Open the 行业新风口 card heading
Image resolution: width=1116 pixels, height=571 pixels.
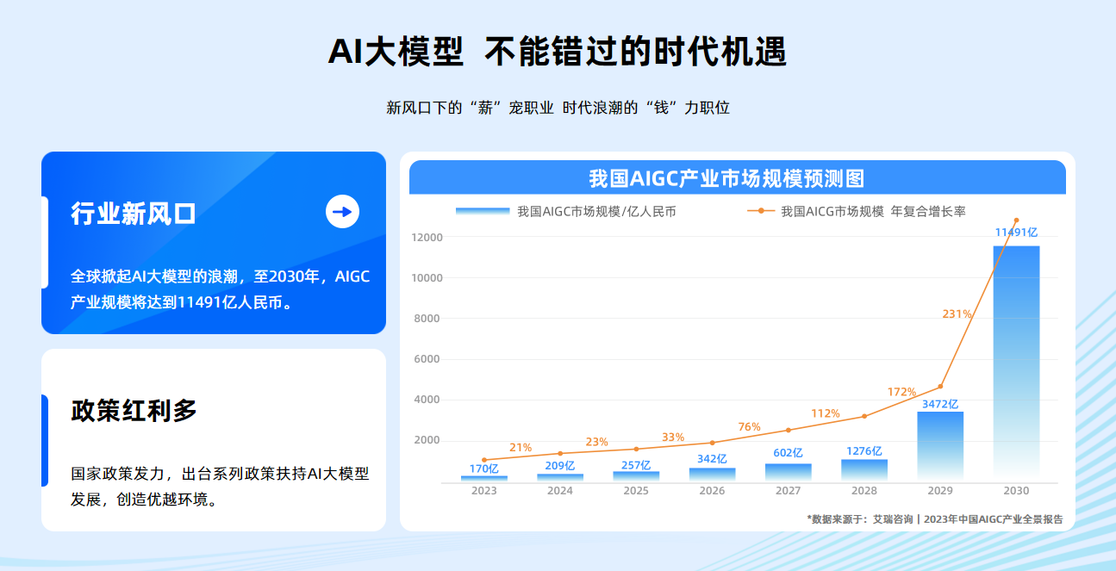point(134,213)
